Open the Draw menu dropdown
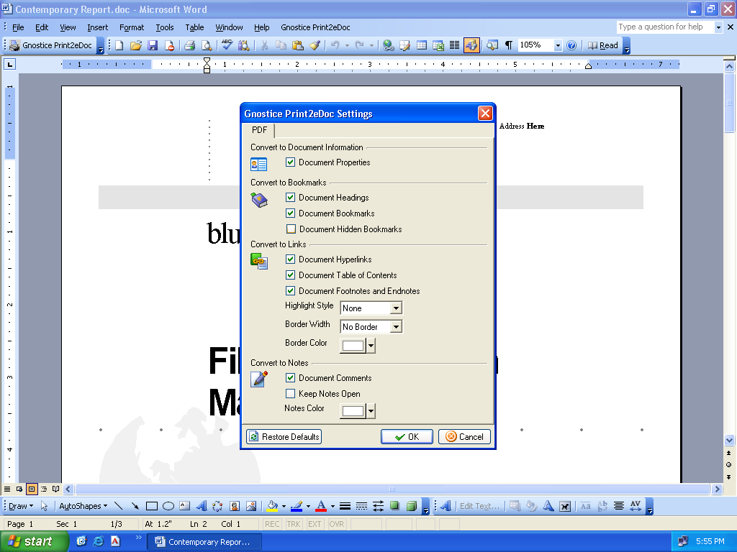Screen dimensions: 737x552 [x=21, y=506]
